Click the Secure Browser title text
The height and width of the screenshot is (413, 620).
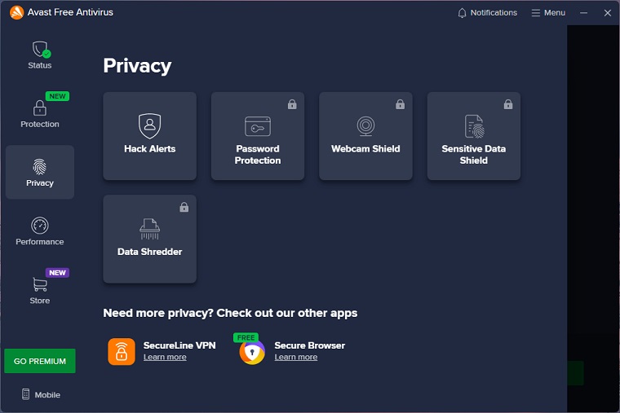click(310, 345)
